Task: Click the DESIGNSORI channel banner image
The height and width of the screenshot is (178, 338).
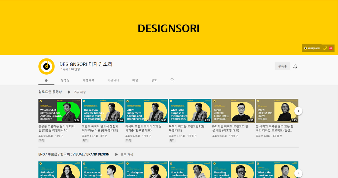Action: (169, 28)
